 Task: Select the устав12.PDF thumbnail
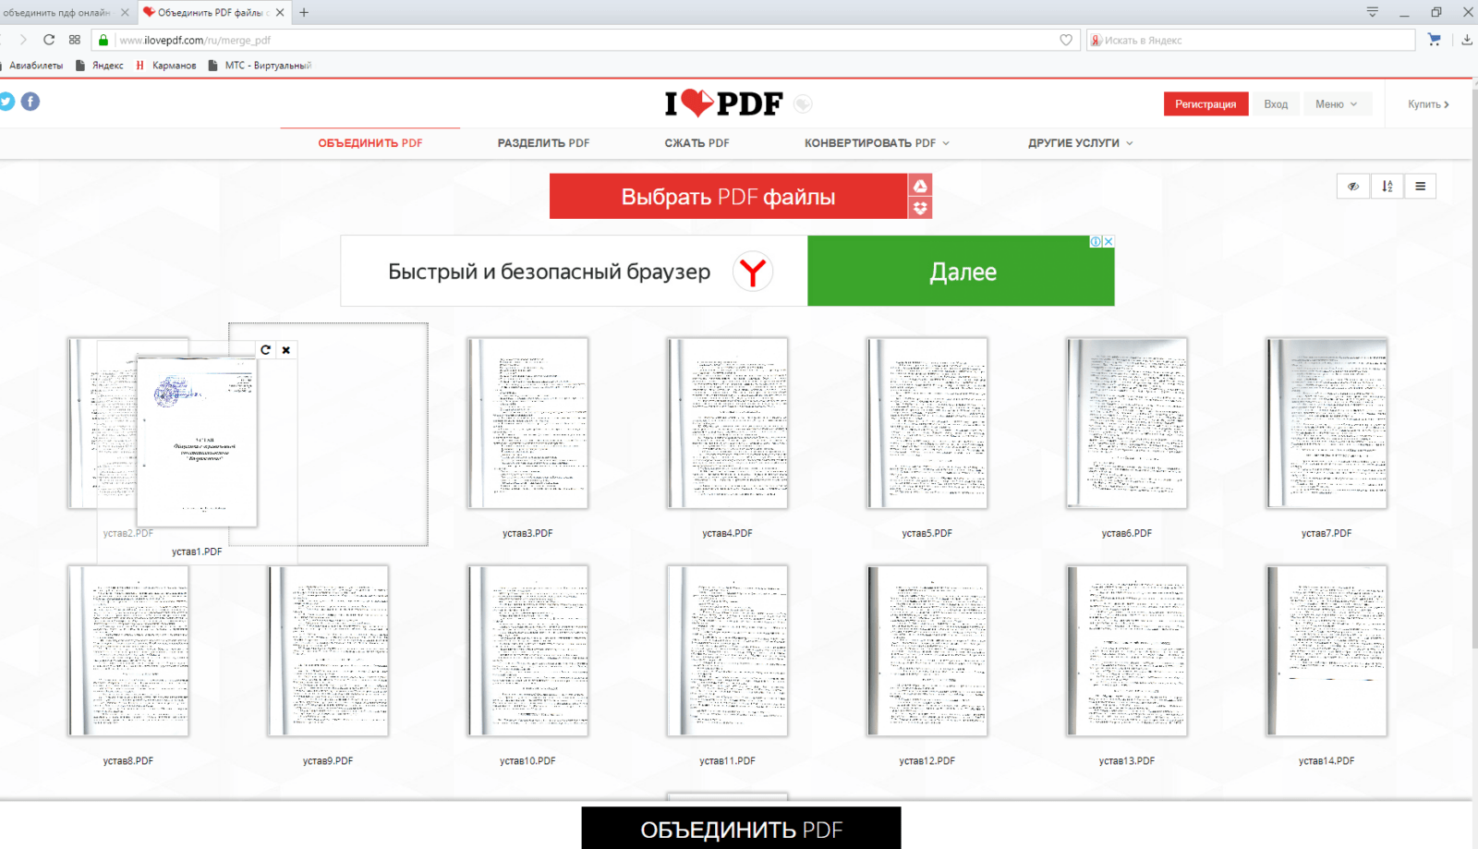[927, 651]
